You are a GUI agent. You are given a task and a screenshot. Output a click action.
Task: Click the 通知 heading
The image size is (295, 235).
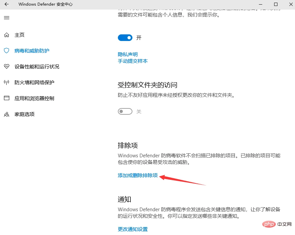point(124,199)
